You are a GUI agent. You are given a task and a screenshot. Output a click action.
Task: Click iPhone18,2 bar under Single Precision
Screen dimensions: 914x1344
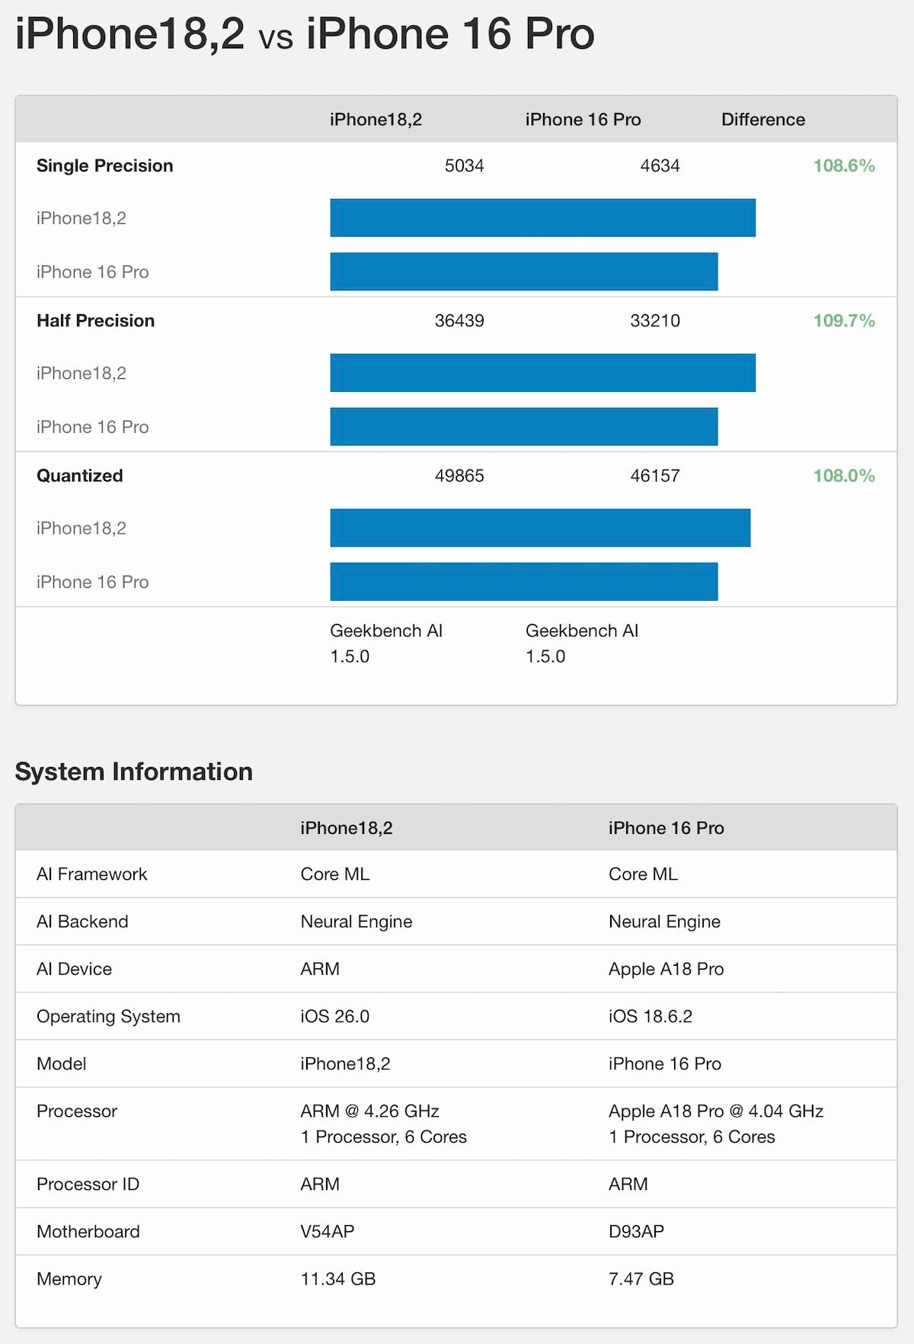543,218
